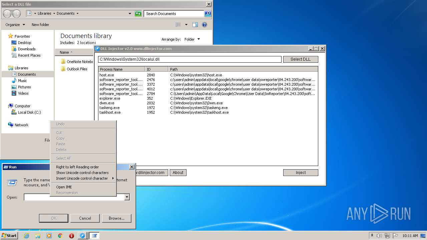Open Downloads in the navigation pane
427x240 pixels.
(x=27, y=49)
